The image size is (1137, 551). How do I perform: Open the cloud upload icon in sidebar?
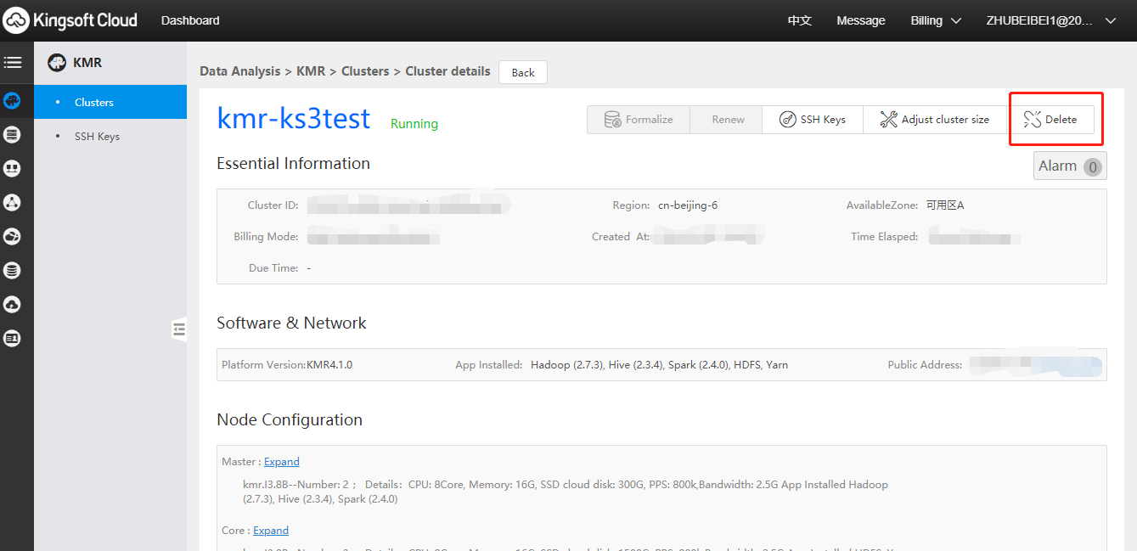(x=12, y=305)
